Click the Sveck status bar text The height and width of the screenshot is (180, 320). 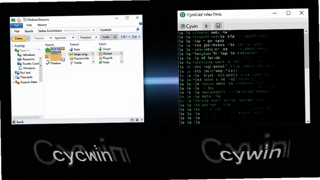pos(20,122)
